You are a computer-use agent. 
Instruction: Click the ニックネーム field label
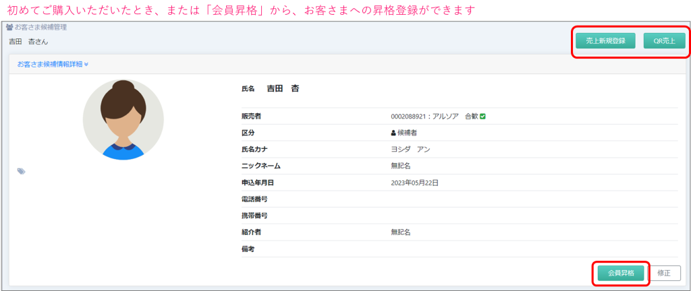point(260,166)
